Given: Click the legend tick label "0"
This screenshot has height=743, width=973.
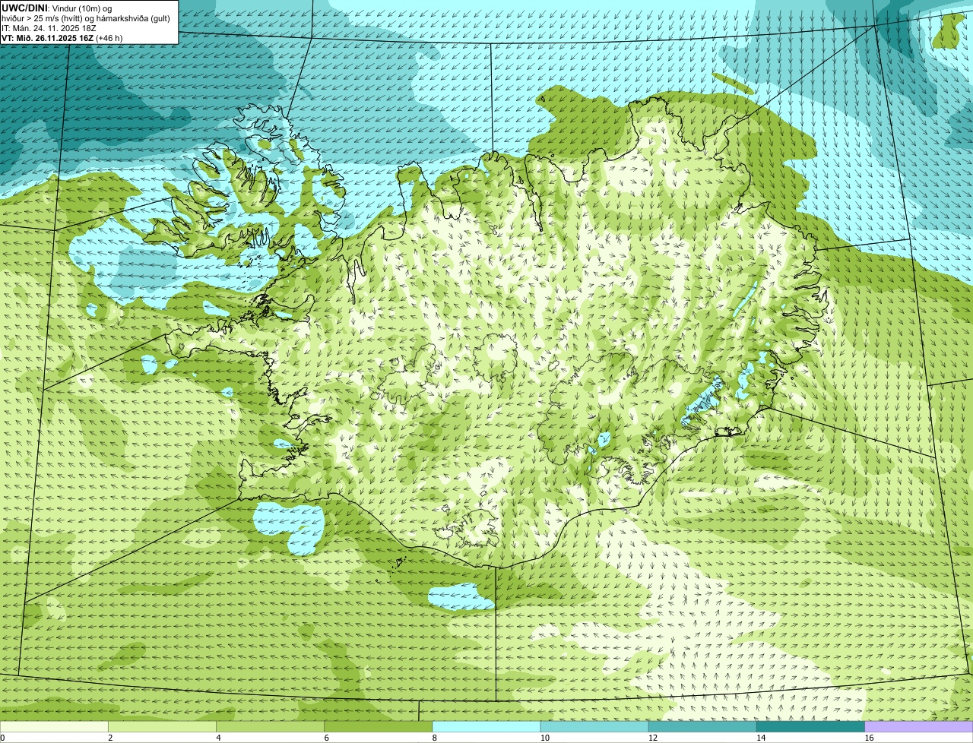Looking at the screenshot, I should click(x=2, y=738).
